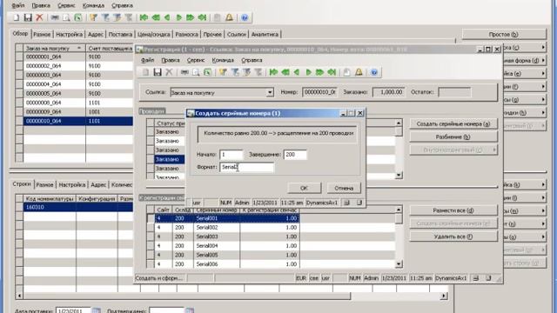Switch to the Аналитика tab
557x313 pixels.
coord(265,34)
